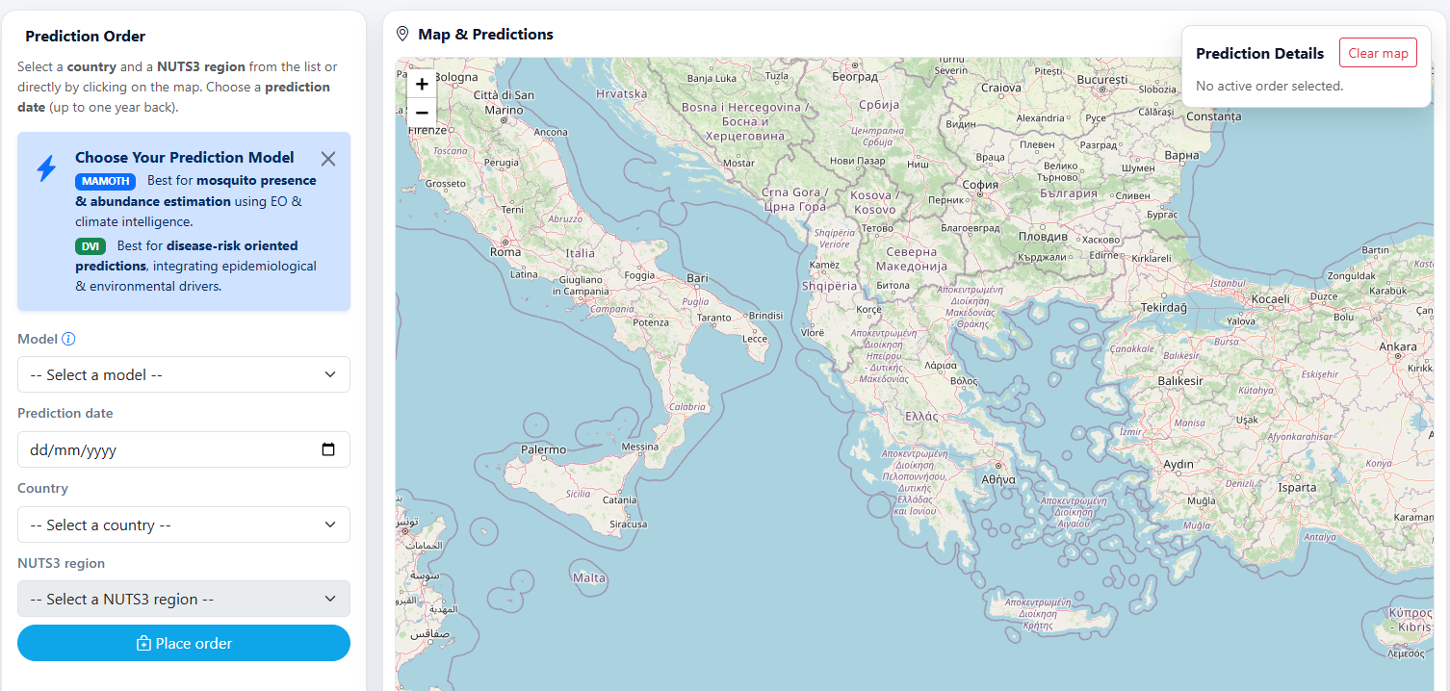The height and width of the screenshot is (691, 1450).
Task: Open the NUTS3 region dropdown
Action: pyautogui.click(x=183, y=599)
